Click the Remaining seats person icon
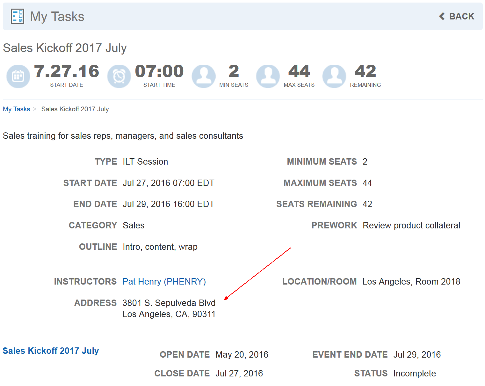 (334, 76)
